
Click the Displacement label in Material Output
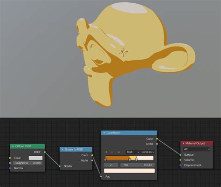tap(193, 165)
